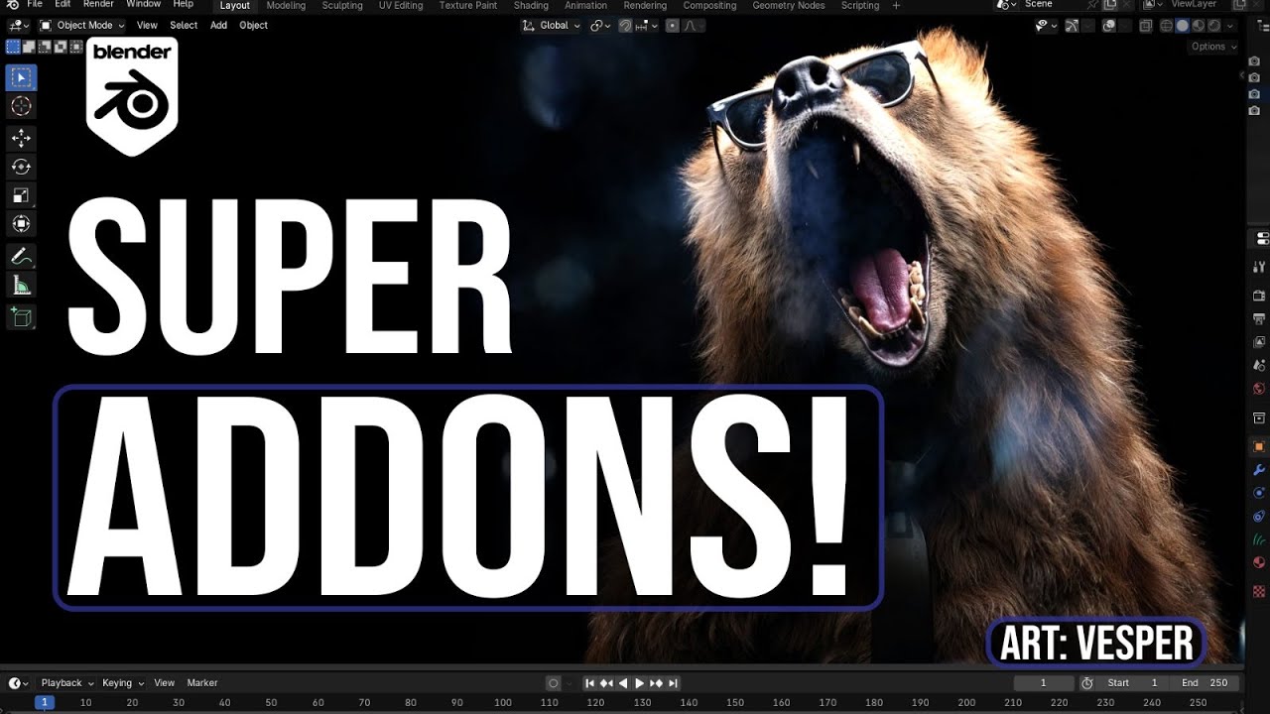
Task: Open the Window menu
Action: (x=144, y=5)
